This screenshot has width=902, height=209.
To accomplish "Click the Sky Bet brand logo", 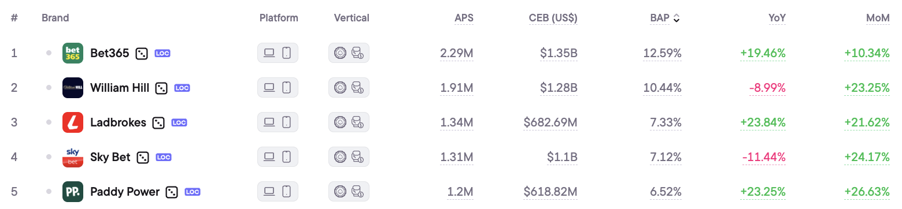I will click(73, 157).
